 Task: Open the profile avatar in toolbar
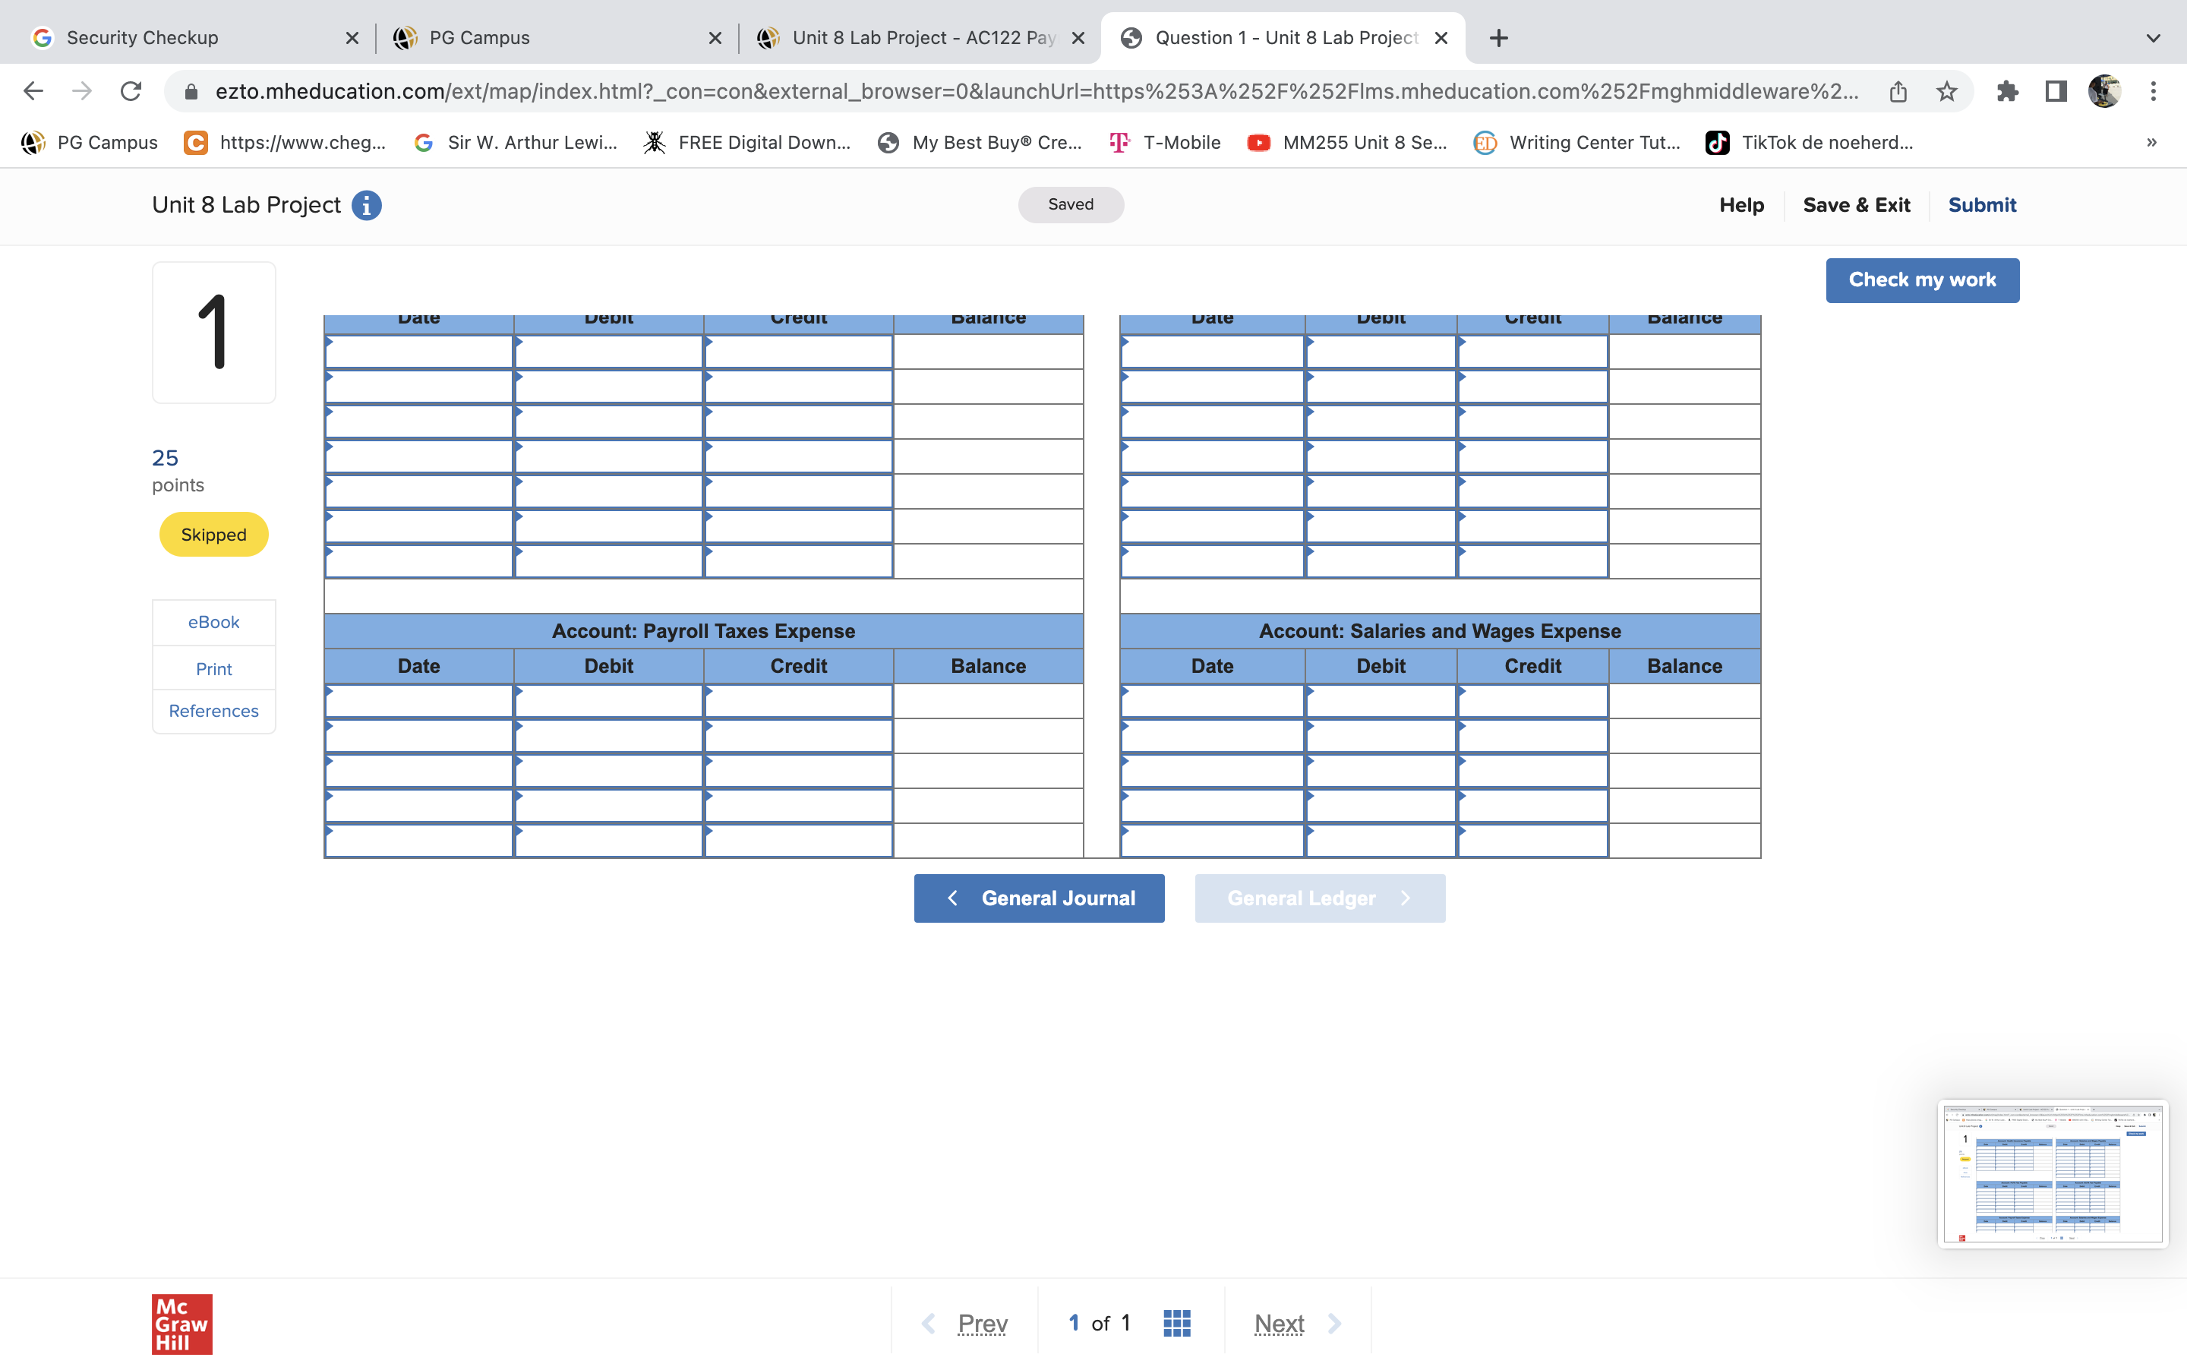[2104, 91]
